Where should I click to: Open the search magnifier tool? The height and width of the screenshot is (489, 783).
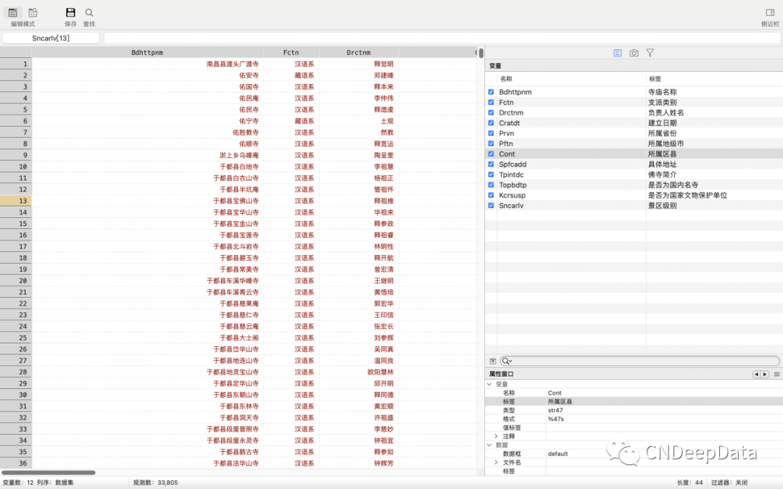pyautogui.click(x=89, y=12)
